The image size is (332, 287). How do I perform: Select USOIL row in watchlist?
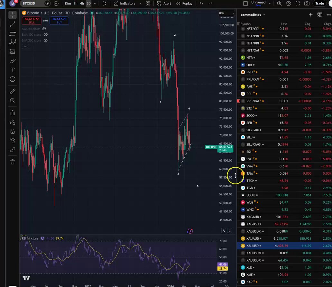tap(284, 195)
